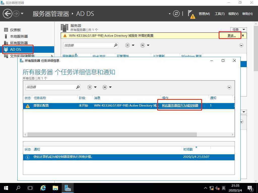
Task: Sort by 通知 column header in tasks table
Action: coord(213,98)
